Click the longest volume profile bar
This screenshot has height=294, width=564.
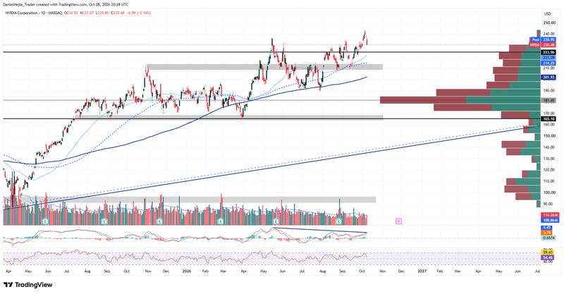tap(460, 100)
